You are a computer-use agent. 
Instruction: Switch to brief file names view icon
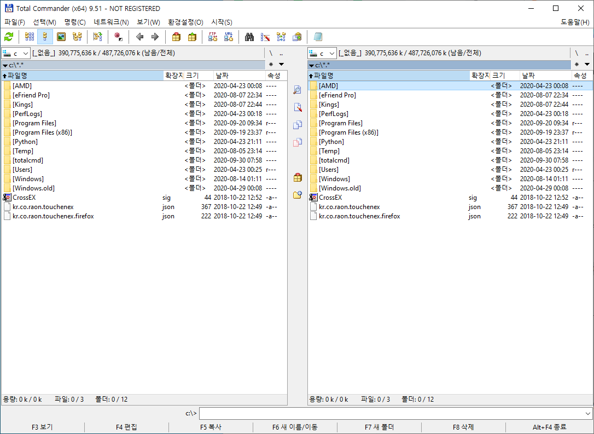(x=30, y=37)
